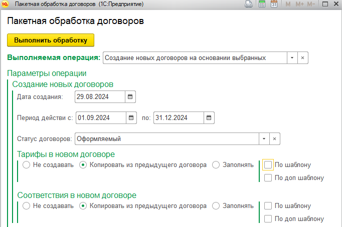Open the calculator from title bar
This screenshot has width=342, height=227.
(261, 4)
